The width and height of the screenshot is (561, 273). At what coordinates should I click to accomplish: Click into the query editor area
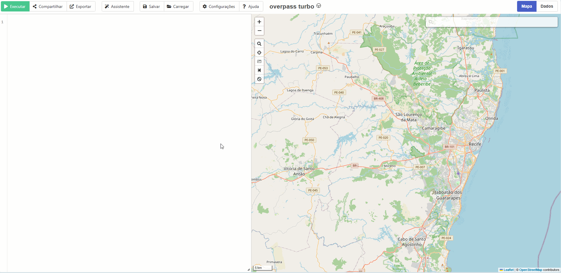coord(129,143)
